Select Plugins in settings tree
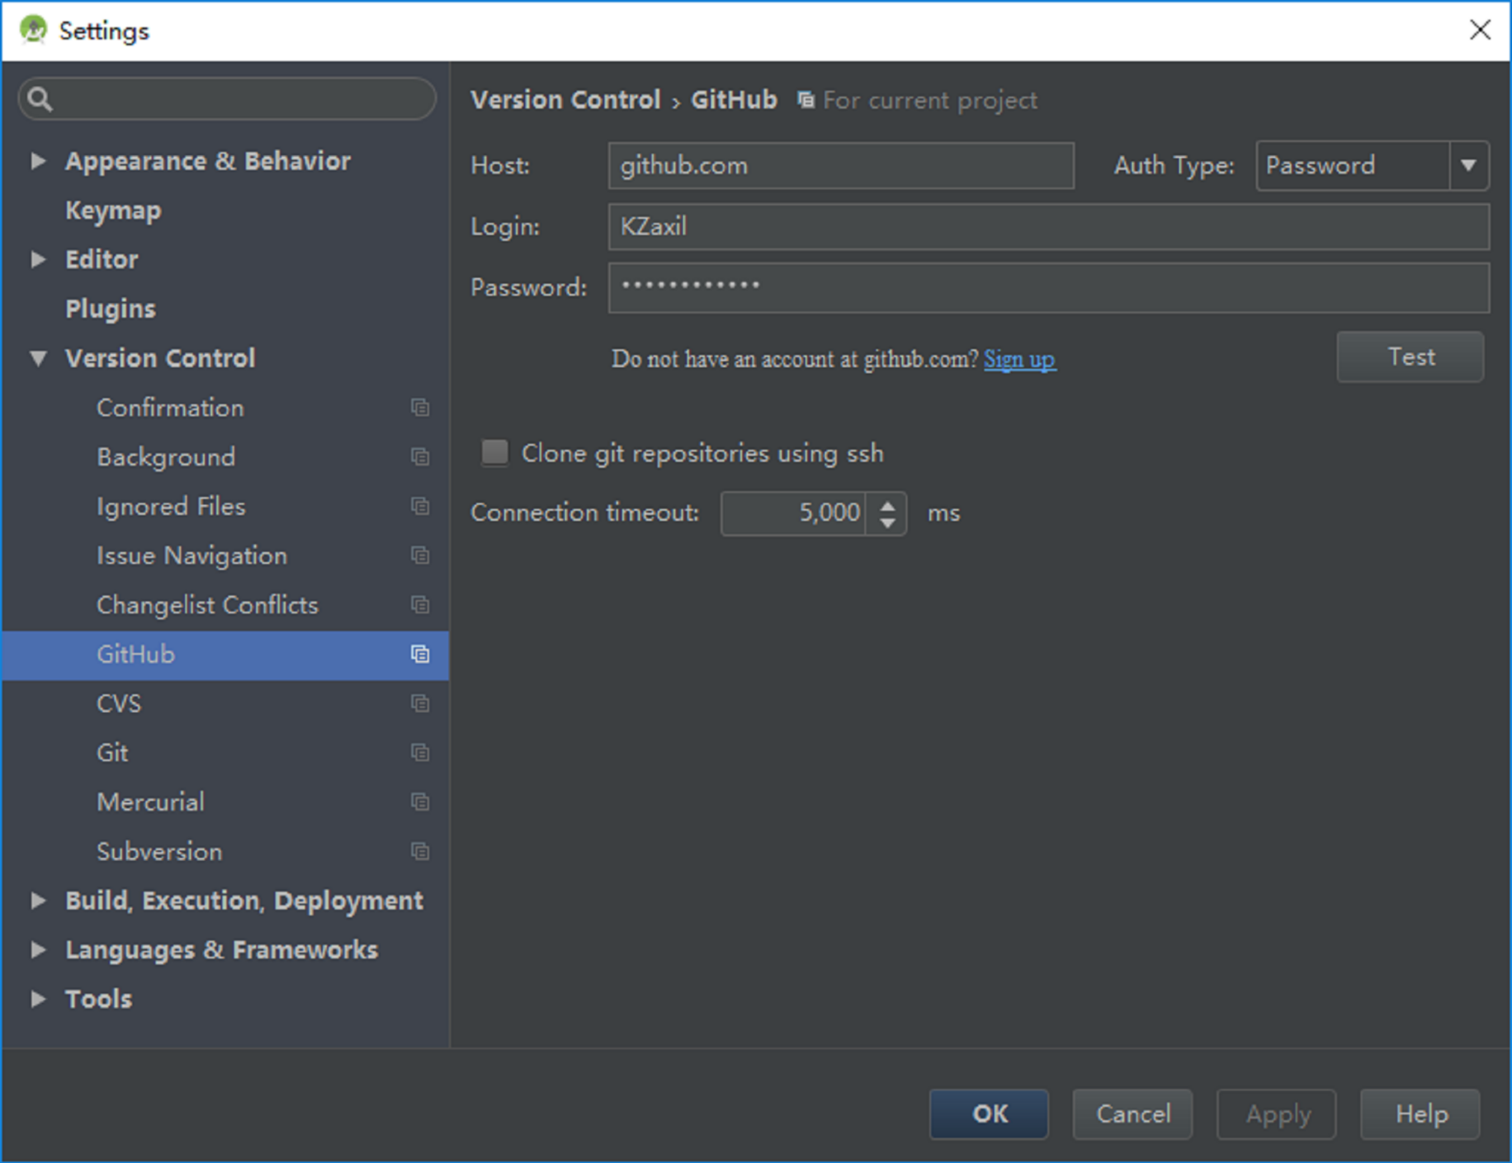 coord(111,309)
